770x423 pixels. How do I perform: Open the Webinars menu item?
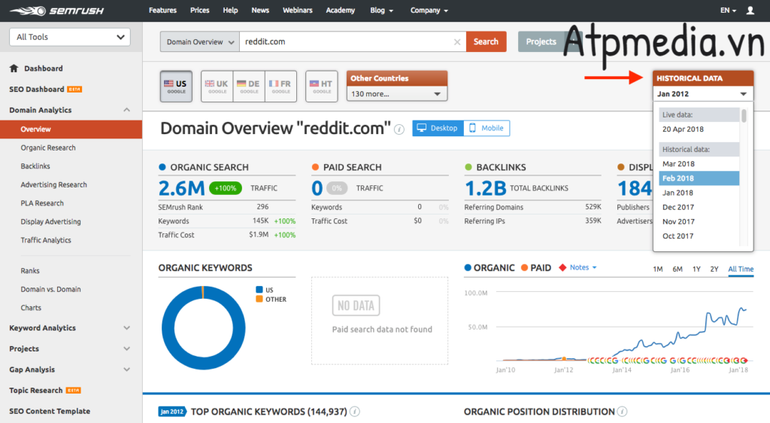click(297, 11)
